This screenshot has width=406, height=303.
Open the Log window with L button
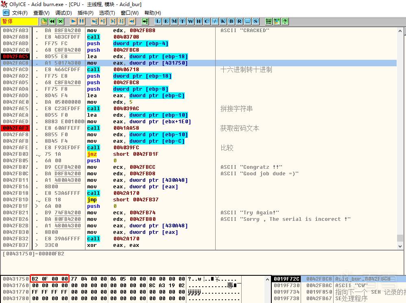point(158,22)
